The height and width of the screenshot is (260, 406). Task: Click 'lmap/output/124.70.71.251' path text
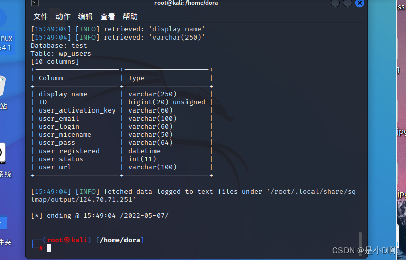click(x=83, y=200)
